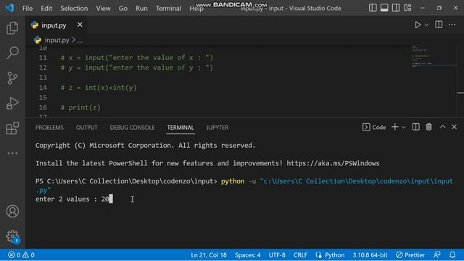Kill the terminal with trash icon
The height and width of the screenshot is (261, 464).
point(428,127)
